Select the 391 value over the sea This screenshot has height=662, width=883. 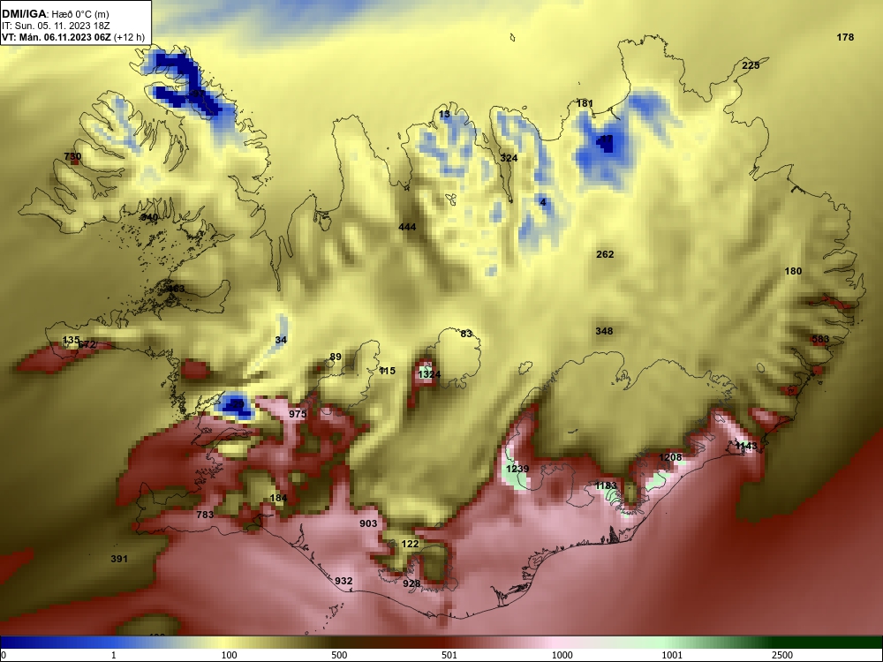[x=119, y=559]
